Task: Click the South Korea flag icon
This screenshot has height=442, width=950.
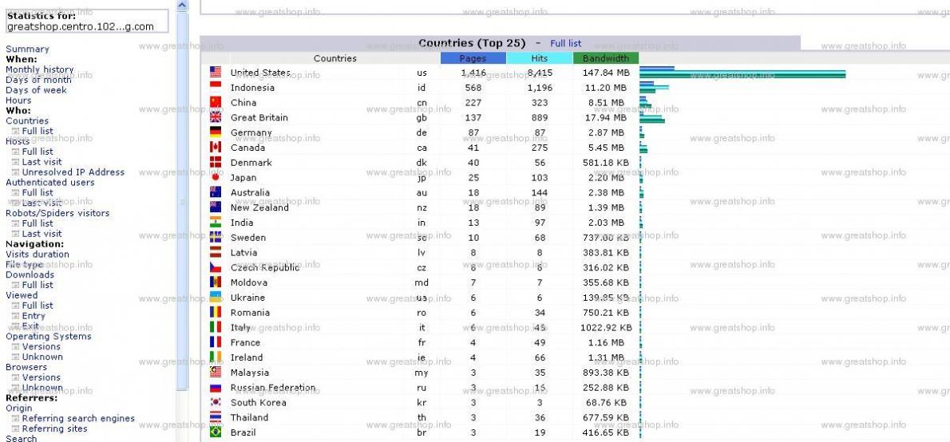Action: (x=215, y=402)
